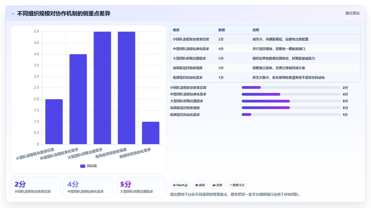
Task: Click the x-axis label 低频项目自动化需求 under the chart
Action: (x=135, y=153)
